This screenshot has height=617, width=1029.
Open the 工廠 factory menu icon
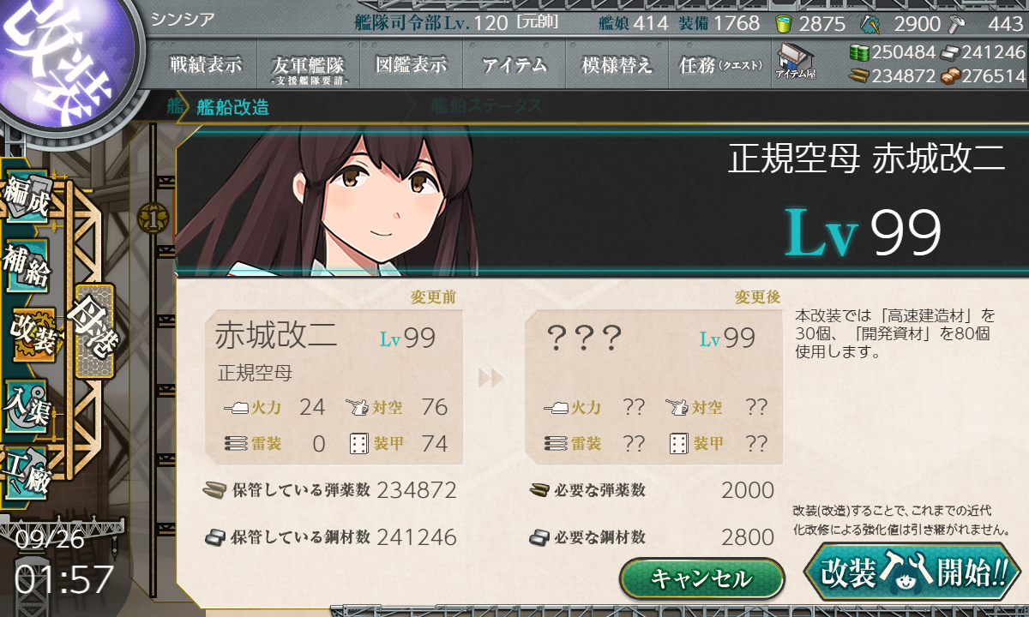[x=26, y=471]
